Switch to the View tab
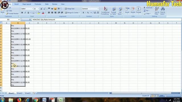This screenshot has width=182, height=102. (x=63, y=4)
